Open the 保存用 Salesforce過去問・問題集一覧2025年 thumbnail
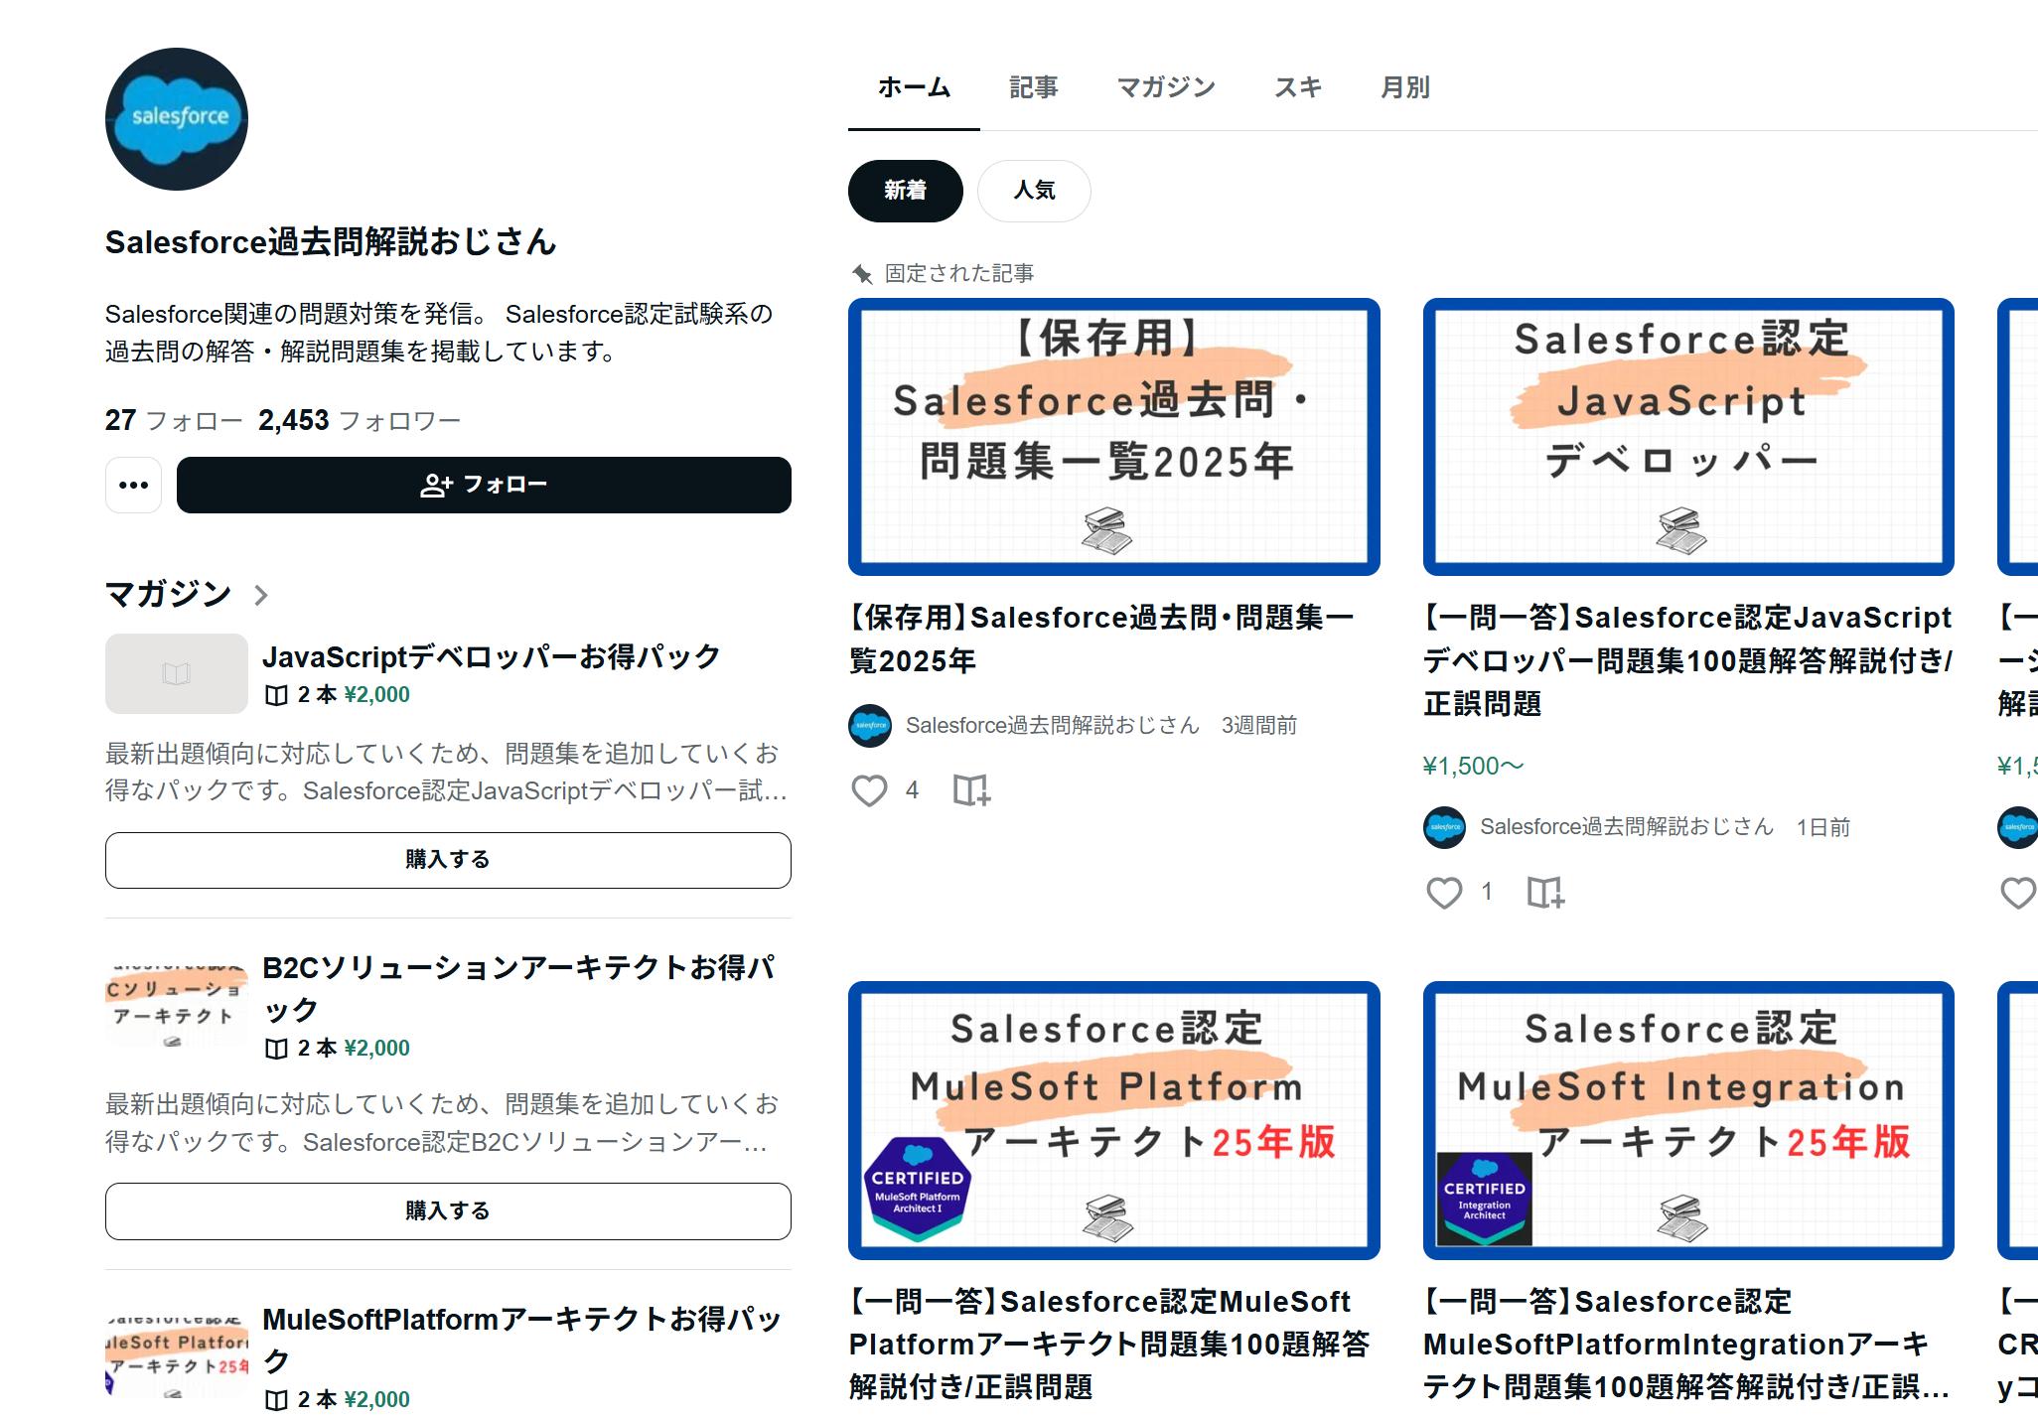This screenshot has height=1420, width=2038. (x=1114, y=437)
